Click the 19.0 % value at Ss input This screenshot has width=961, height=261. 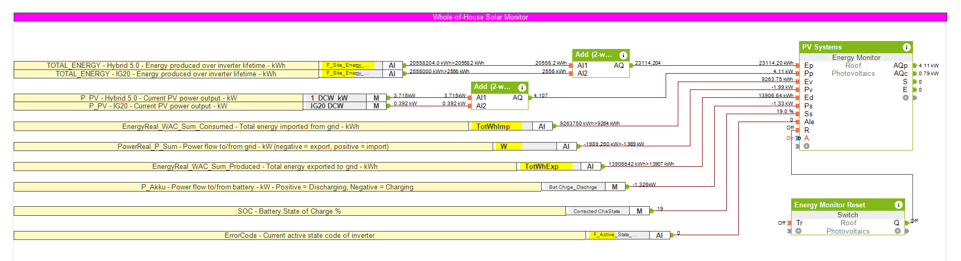(785, 111)
